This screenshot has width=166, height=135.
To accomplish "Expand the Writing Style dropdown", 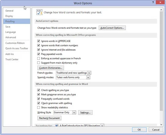I will [74, 112].
